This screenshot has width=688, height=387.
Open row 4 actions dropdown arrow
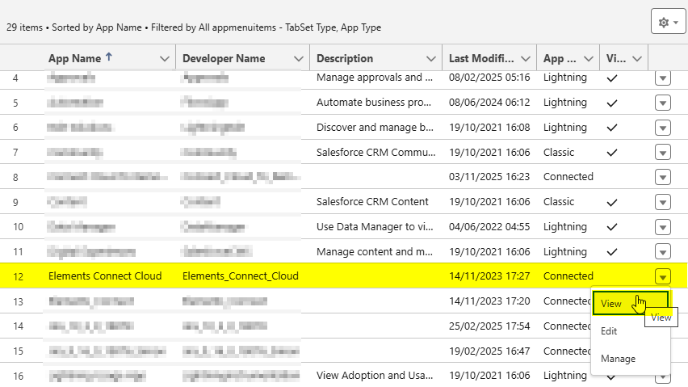(x=663, y=78)
